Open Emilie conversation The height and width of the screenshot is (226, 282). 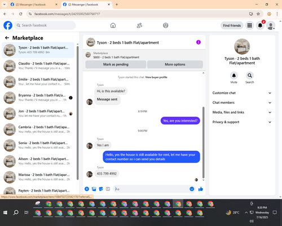pyautogui.click(x=38, y=82)
